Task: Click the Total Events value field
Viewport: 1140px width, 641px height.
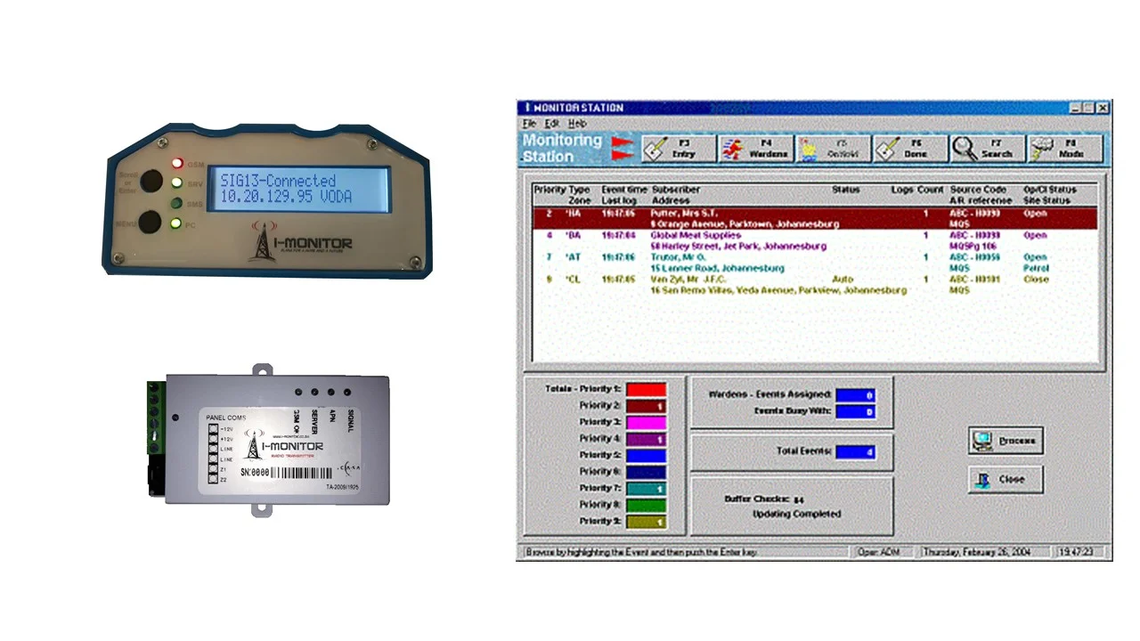Action: (x=855, y=452)
